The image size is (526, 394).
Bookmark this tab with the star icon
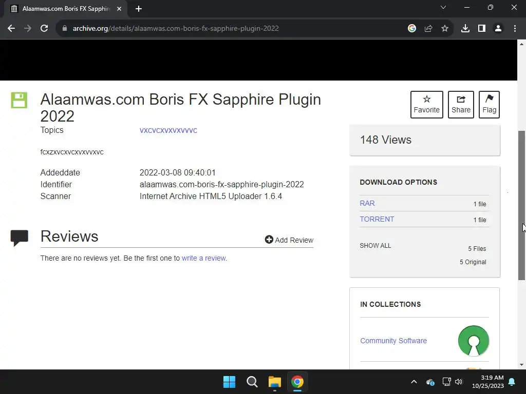[445, 29]
